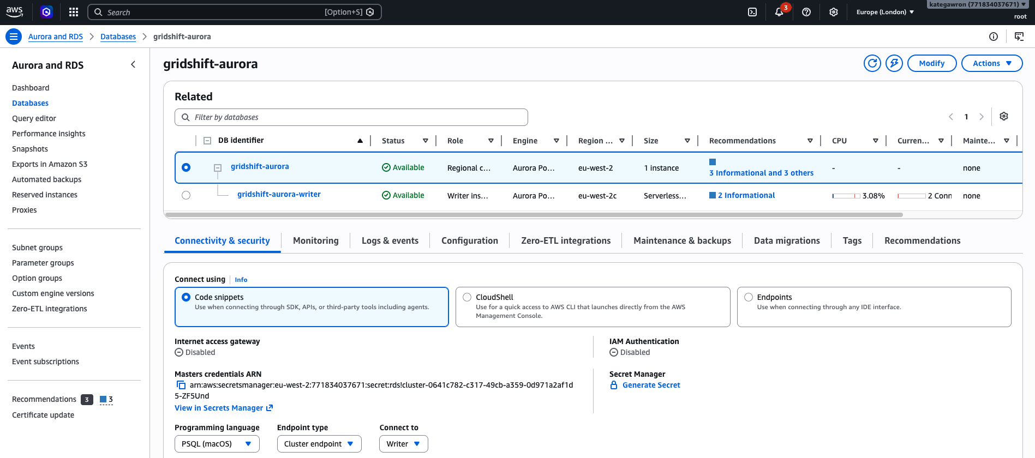Toggle the hamburger navigation menu icon
Image resolution: width=1035 pixels, height=458 pixels.
(14, 37)
